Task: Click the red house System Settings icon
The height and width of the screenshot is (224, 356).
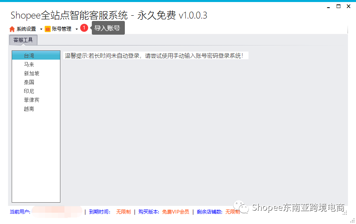Action: pyautogui.click(x=12, y=29)
